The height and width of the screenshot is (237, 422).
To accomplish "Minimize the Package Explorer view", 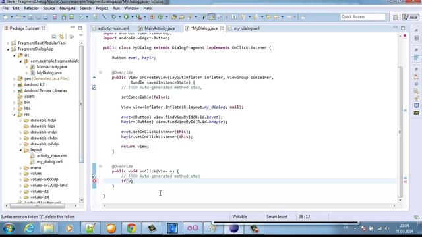I will coord(73,28).
